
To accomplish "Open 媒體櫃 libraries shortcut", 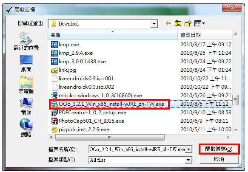I will tap(26, 85).
